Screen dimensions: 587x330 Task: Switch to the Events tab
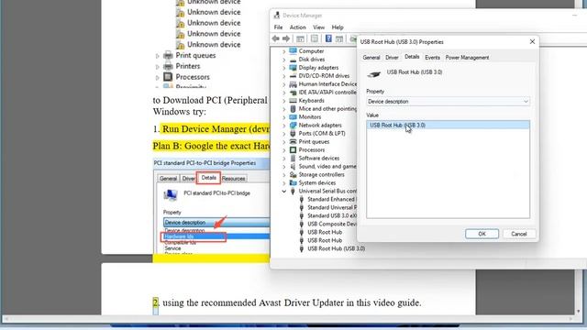(432, 58)
